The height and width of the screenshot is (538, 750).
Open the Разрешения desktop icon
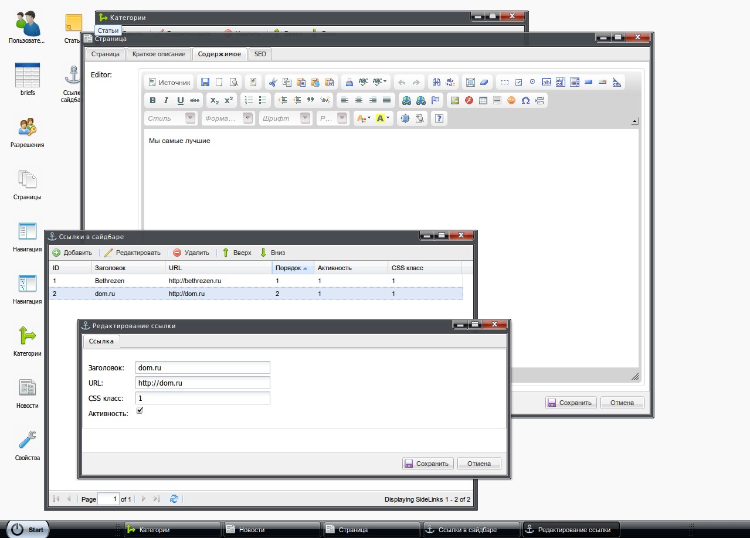(x=27, y=132)
